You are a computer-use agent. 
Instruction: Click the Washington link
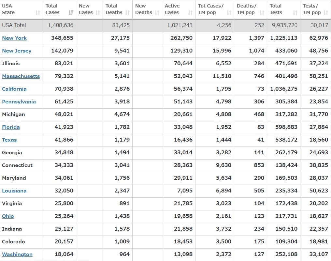coord(17,254)
